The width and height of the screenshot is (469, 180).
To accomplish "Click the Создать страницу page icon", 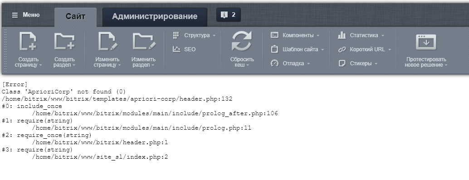I will (28, 41).
